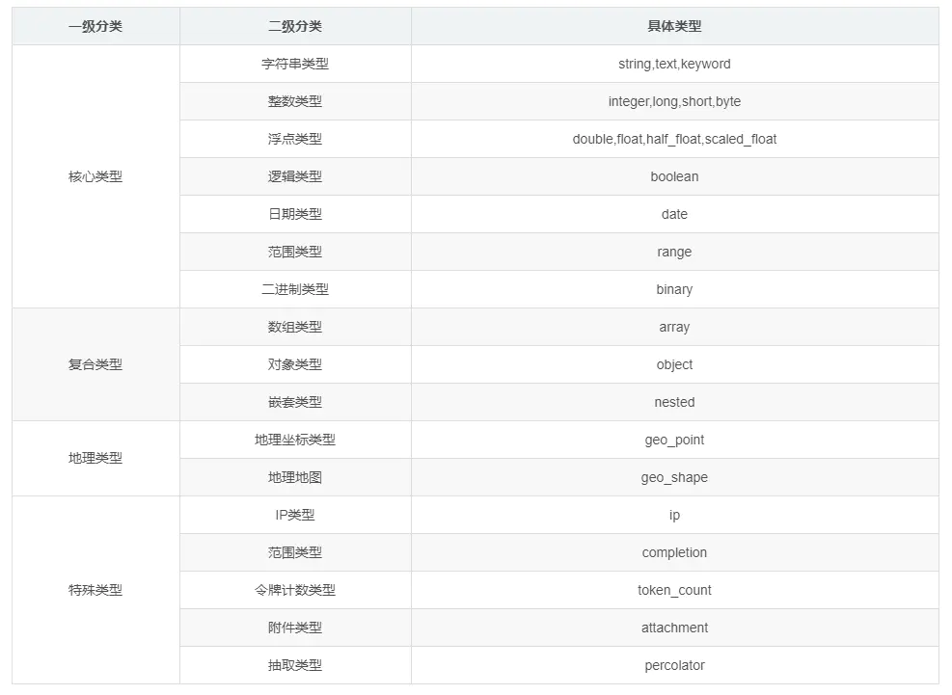Select the 复合类型 category cell
Screen dimensions: 952x695
pos(94,364)
